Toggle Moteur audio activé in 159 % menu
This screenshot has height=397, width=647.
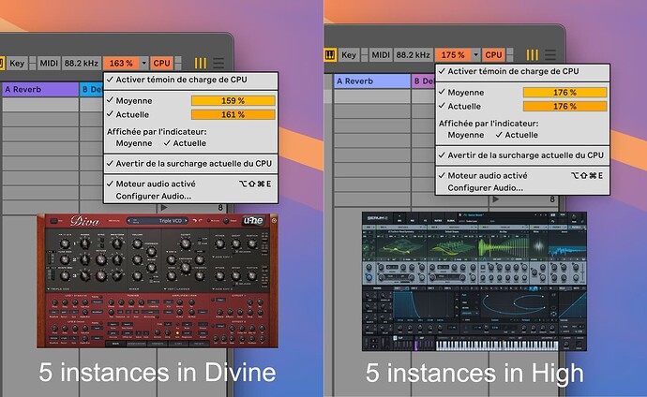190,184
